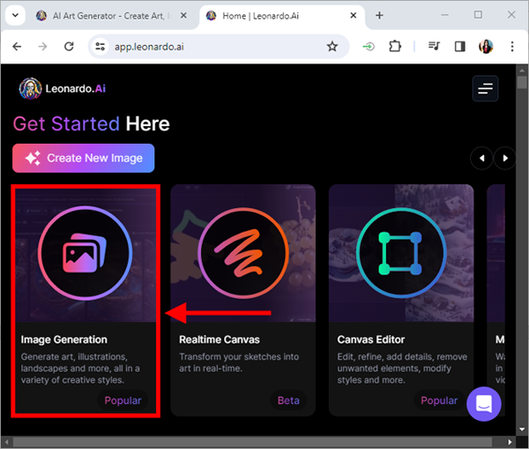Click the green arrow extension icon

pyautogui.click(x=369, y=46)
